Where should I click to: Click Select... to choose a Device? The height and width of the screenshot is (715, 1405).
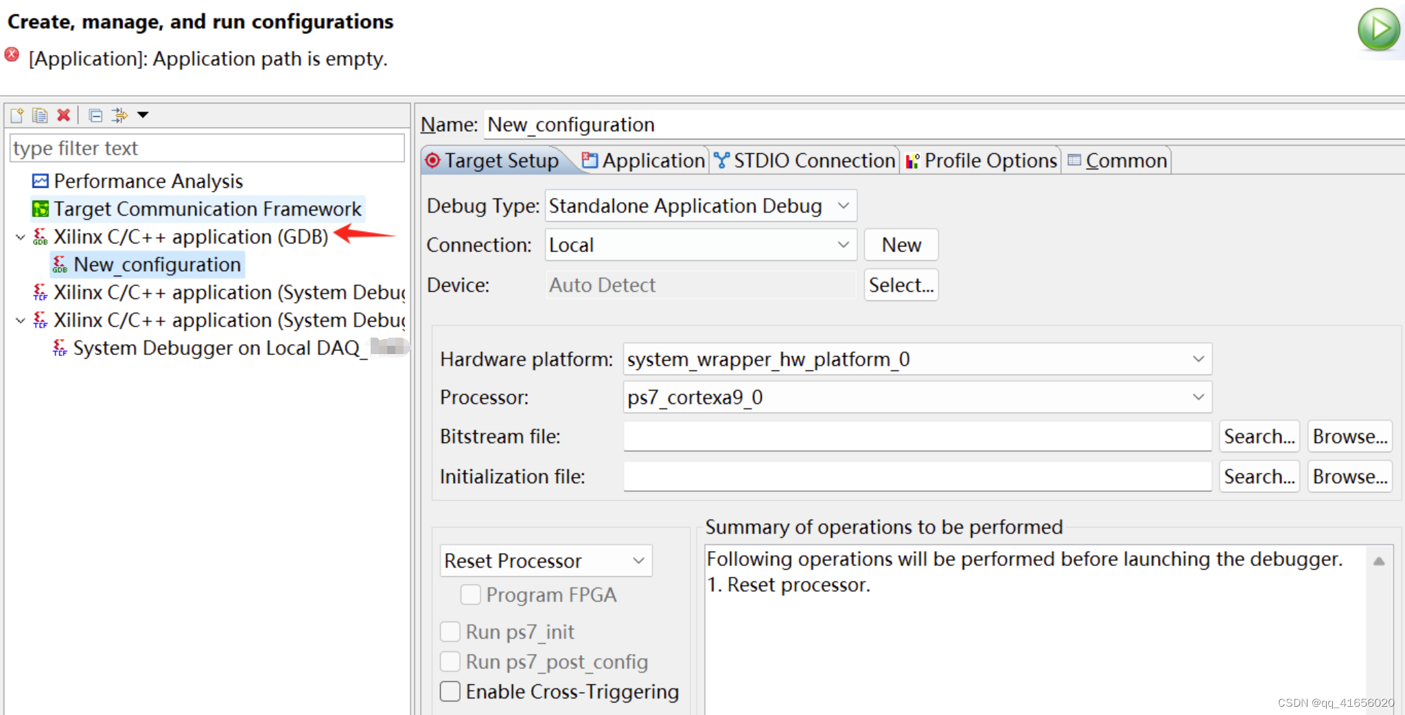[901, 285]
